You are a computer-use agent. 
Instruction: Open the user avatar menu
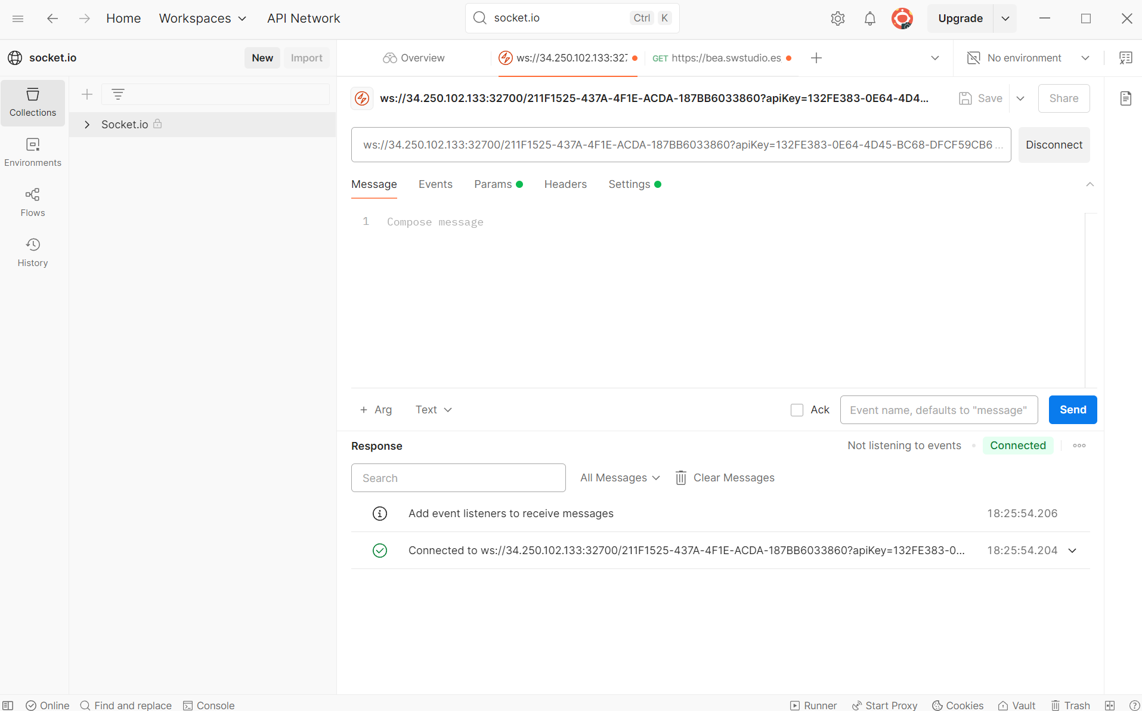pos(902,18)
